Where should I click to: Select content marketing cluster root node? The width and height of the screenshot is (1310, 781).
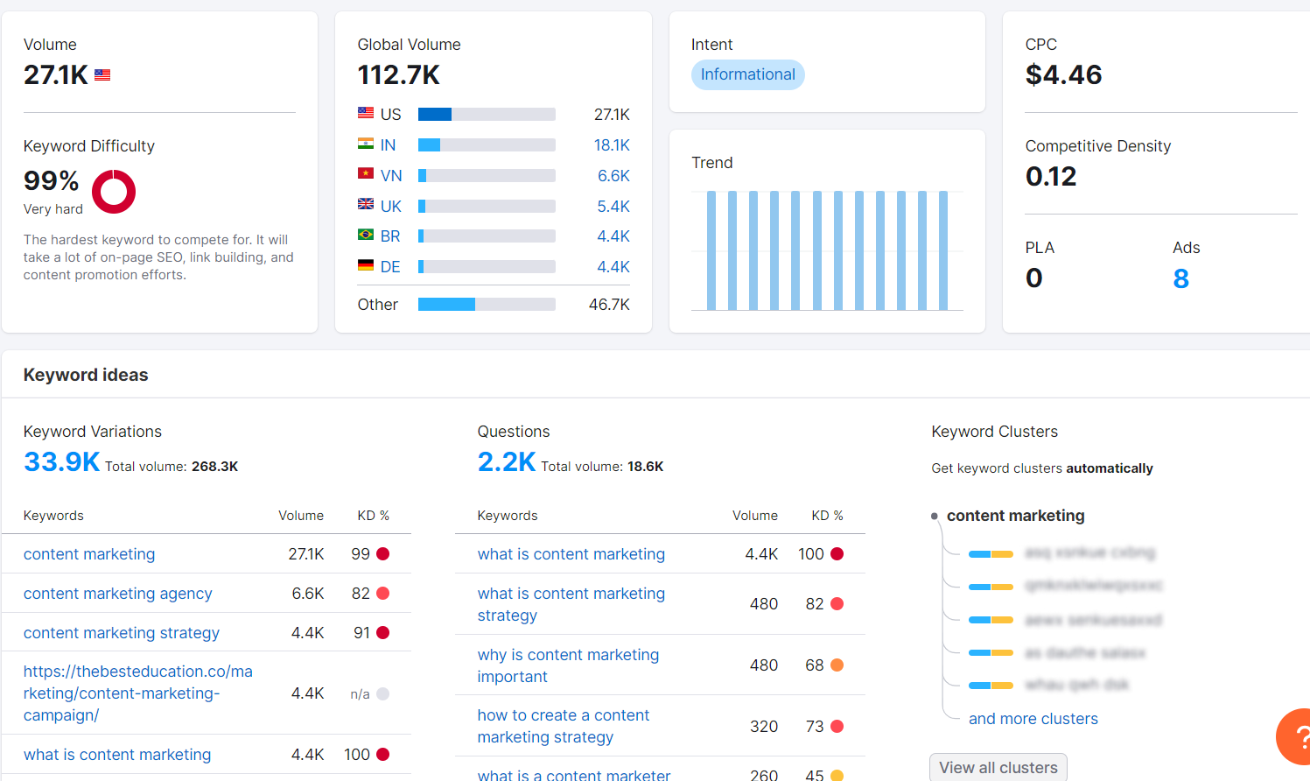pyautogui.click(x=1016, y=516)
